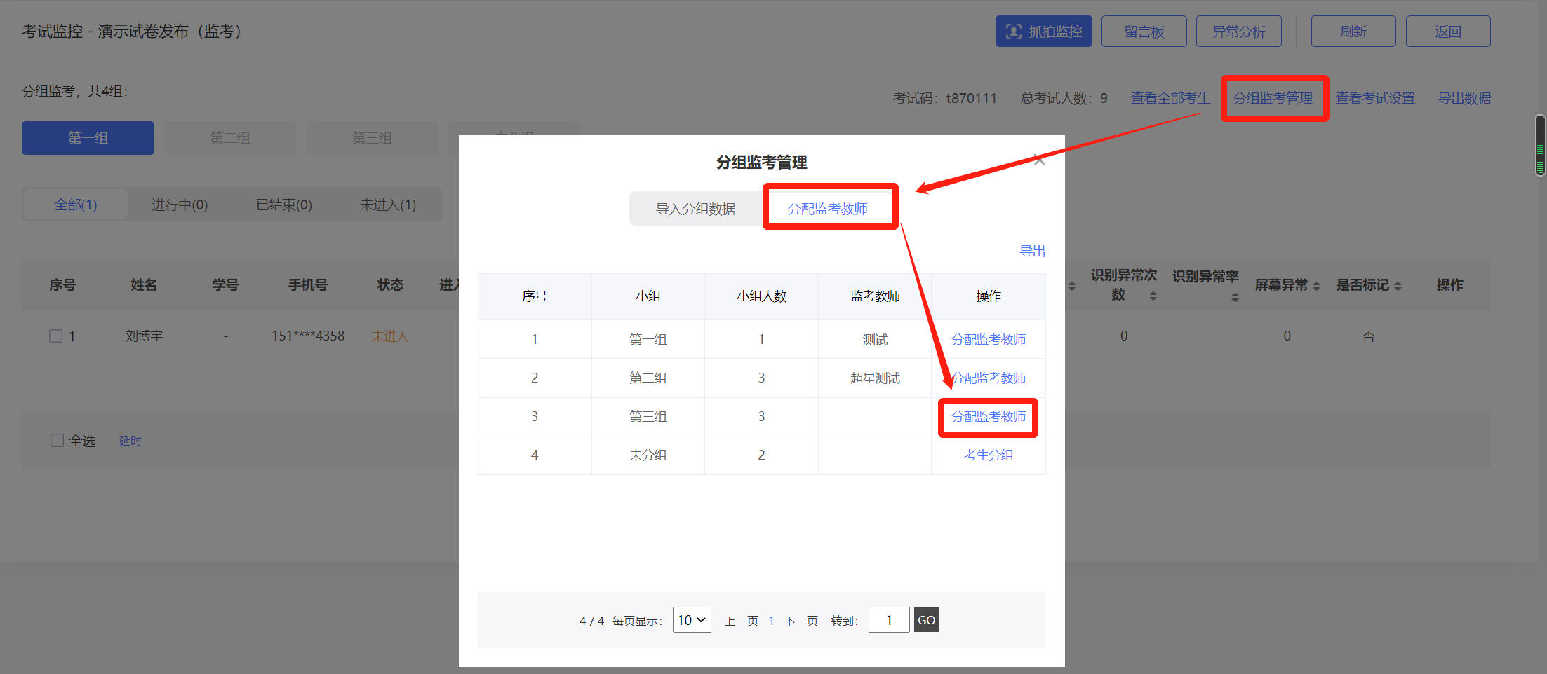Assign proctor for 第一组 row
This screenshot has height=674, width=1547.
click(989, 340)
